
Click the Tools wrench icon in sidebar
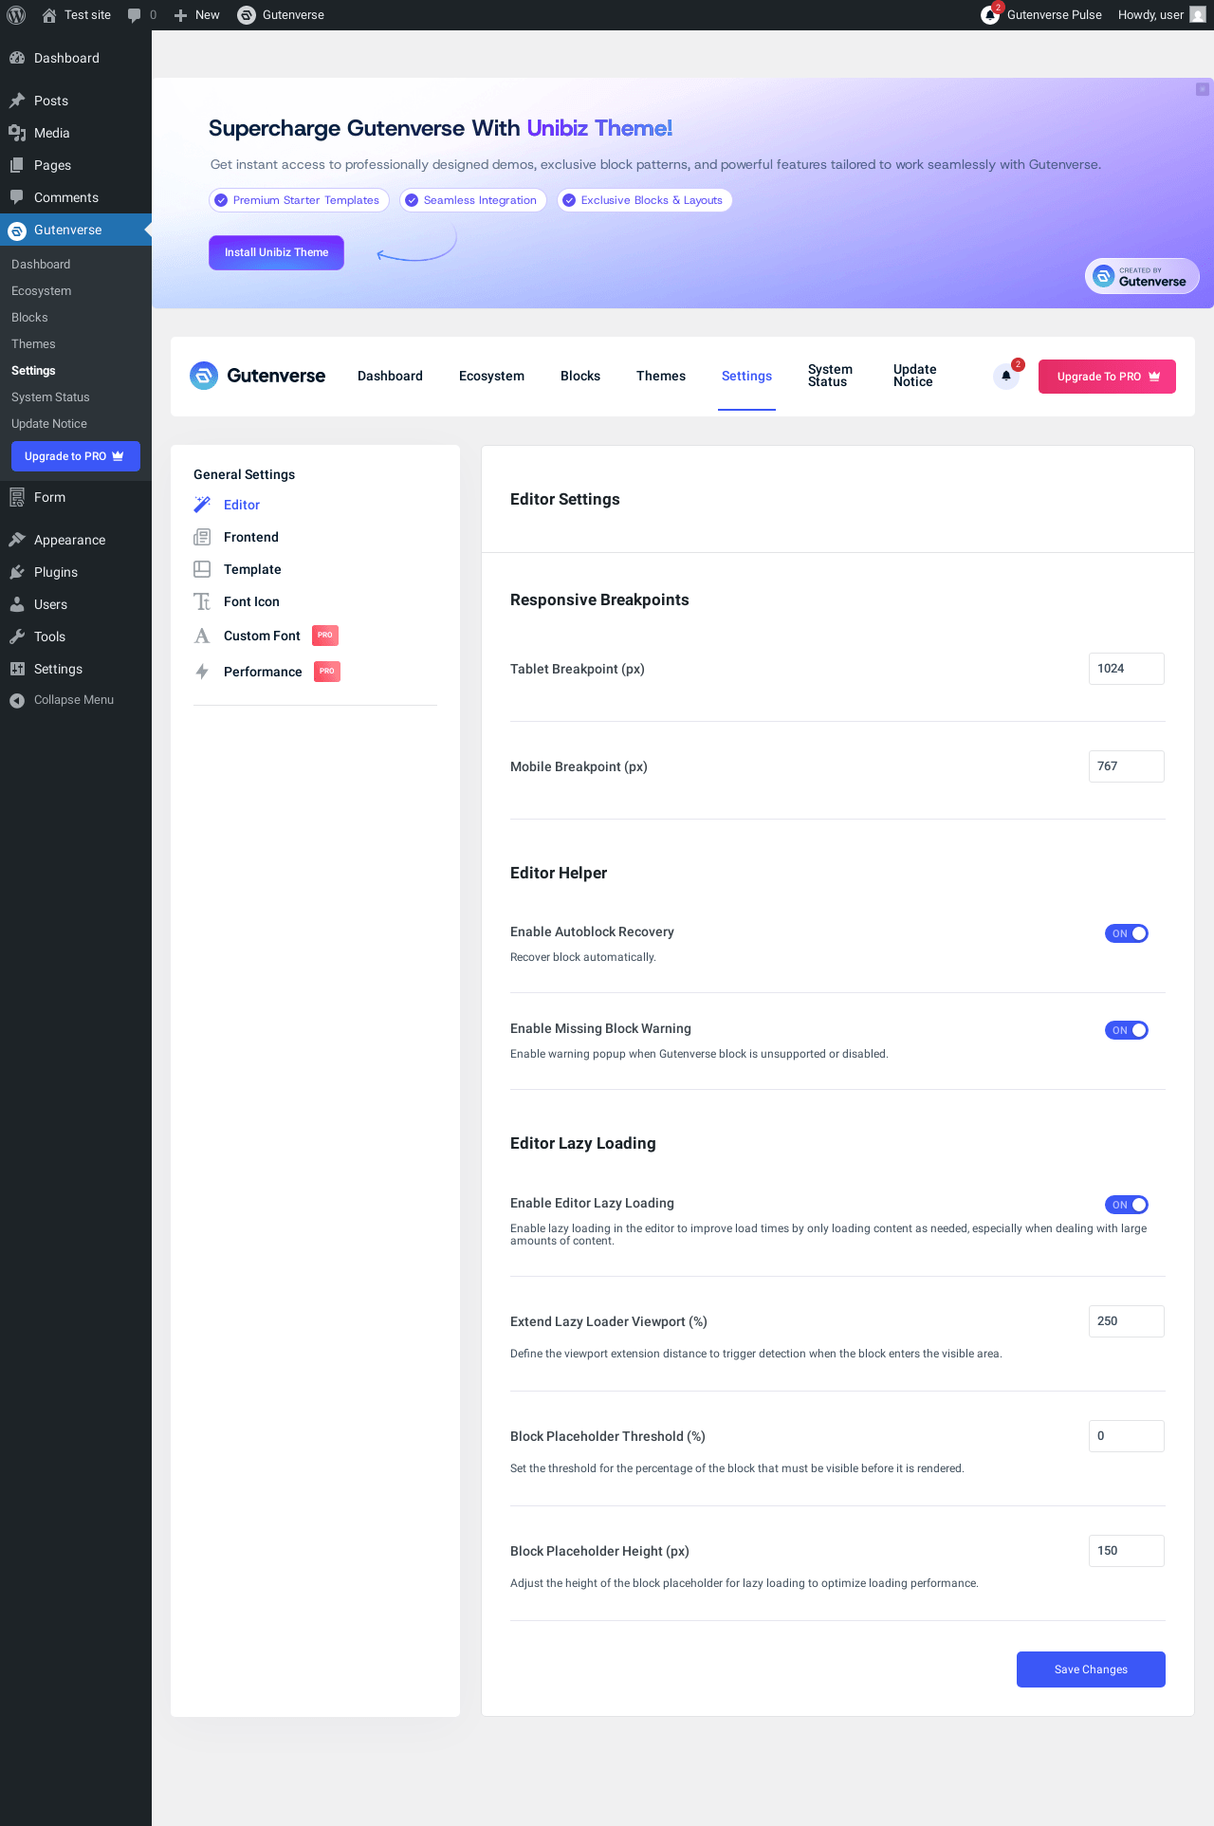tap(17, 636)
